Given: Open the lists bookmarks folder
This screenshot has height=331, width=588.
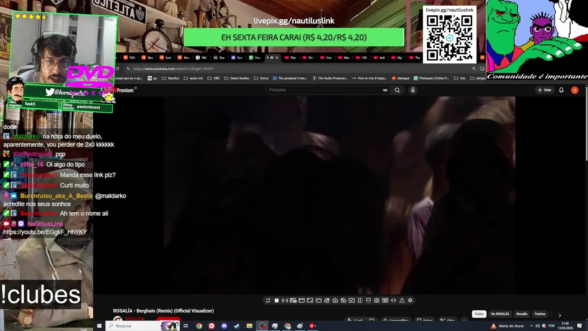Looking at the screenshot, I should point(459,78).
